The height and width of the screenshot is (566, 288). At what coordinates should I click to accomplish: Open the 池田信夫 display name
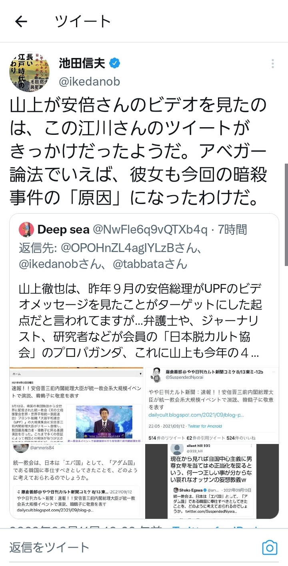[82, 63]
